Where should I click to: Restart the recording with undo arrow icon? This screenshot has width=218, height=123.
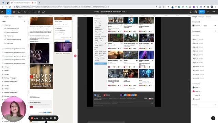47,118
